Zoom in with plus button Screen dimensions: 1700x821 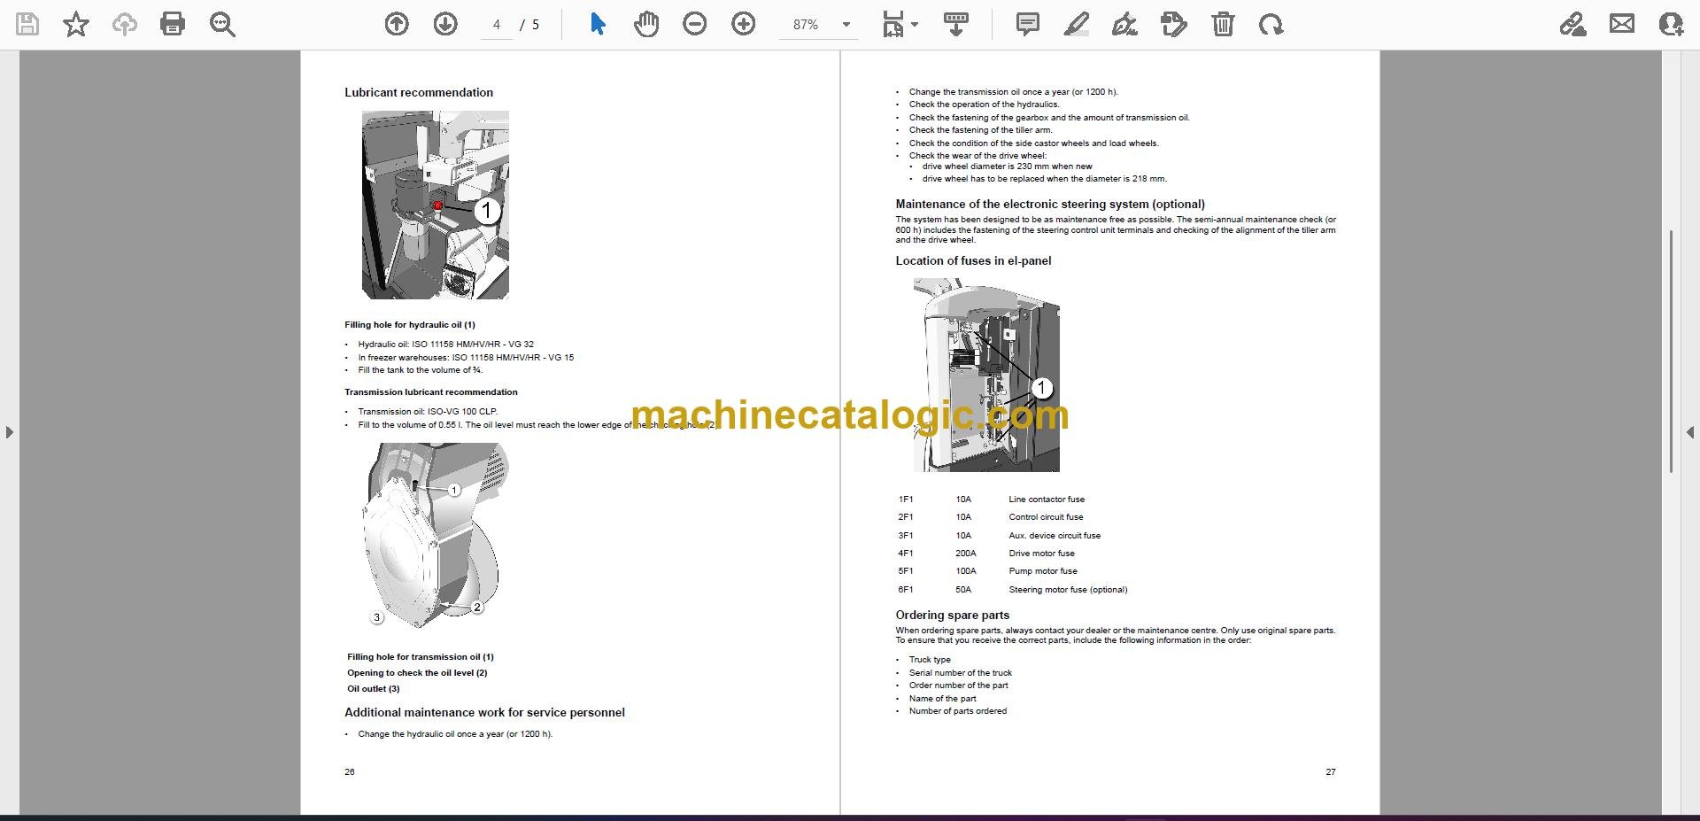click(x=744, y=24)
